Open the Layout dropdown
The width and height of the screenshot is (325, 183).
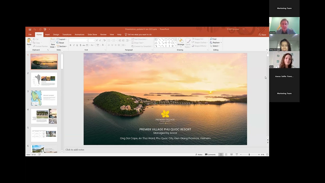[x=61, y=39]
